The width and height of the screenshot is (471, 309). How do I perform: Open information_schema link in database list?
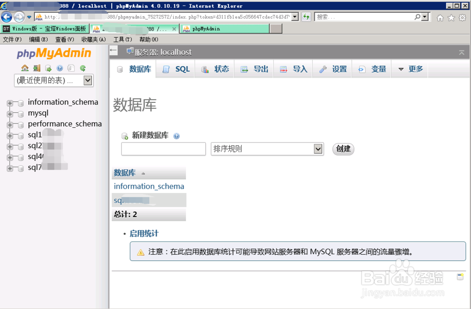[149, 186]
